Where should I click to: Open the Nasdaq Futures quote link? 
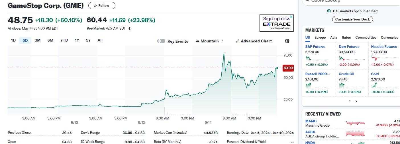[x=384, y=47]
